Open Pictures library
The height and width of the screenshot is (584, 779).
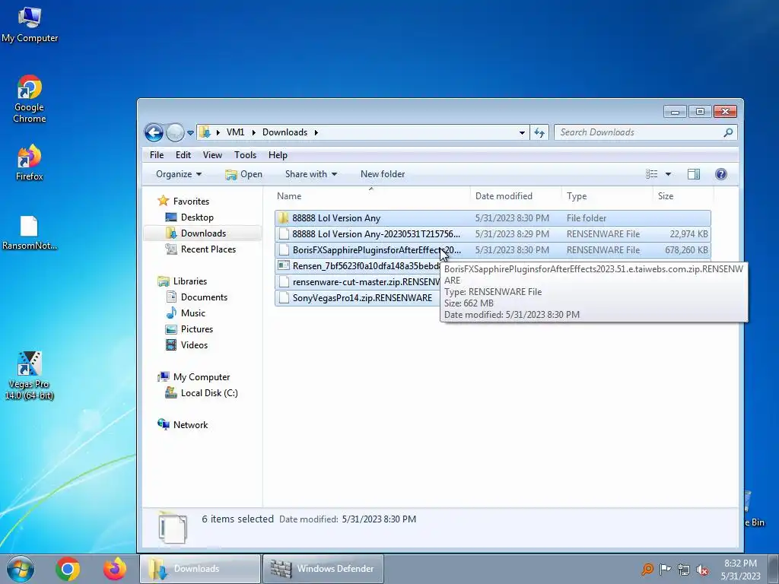pyautogui.click(x=197, y=328)
